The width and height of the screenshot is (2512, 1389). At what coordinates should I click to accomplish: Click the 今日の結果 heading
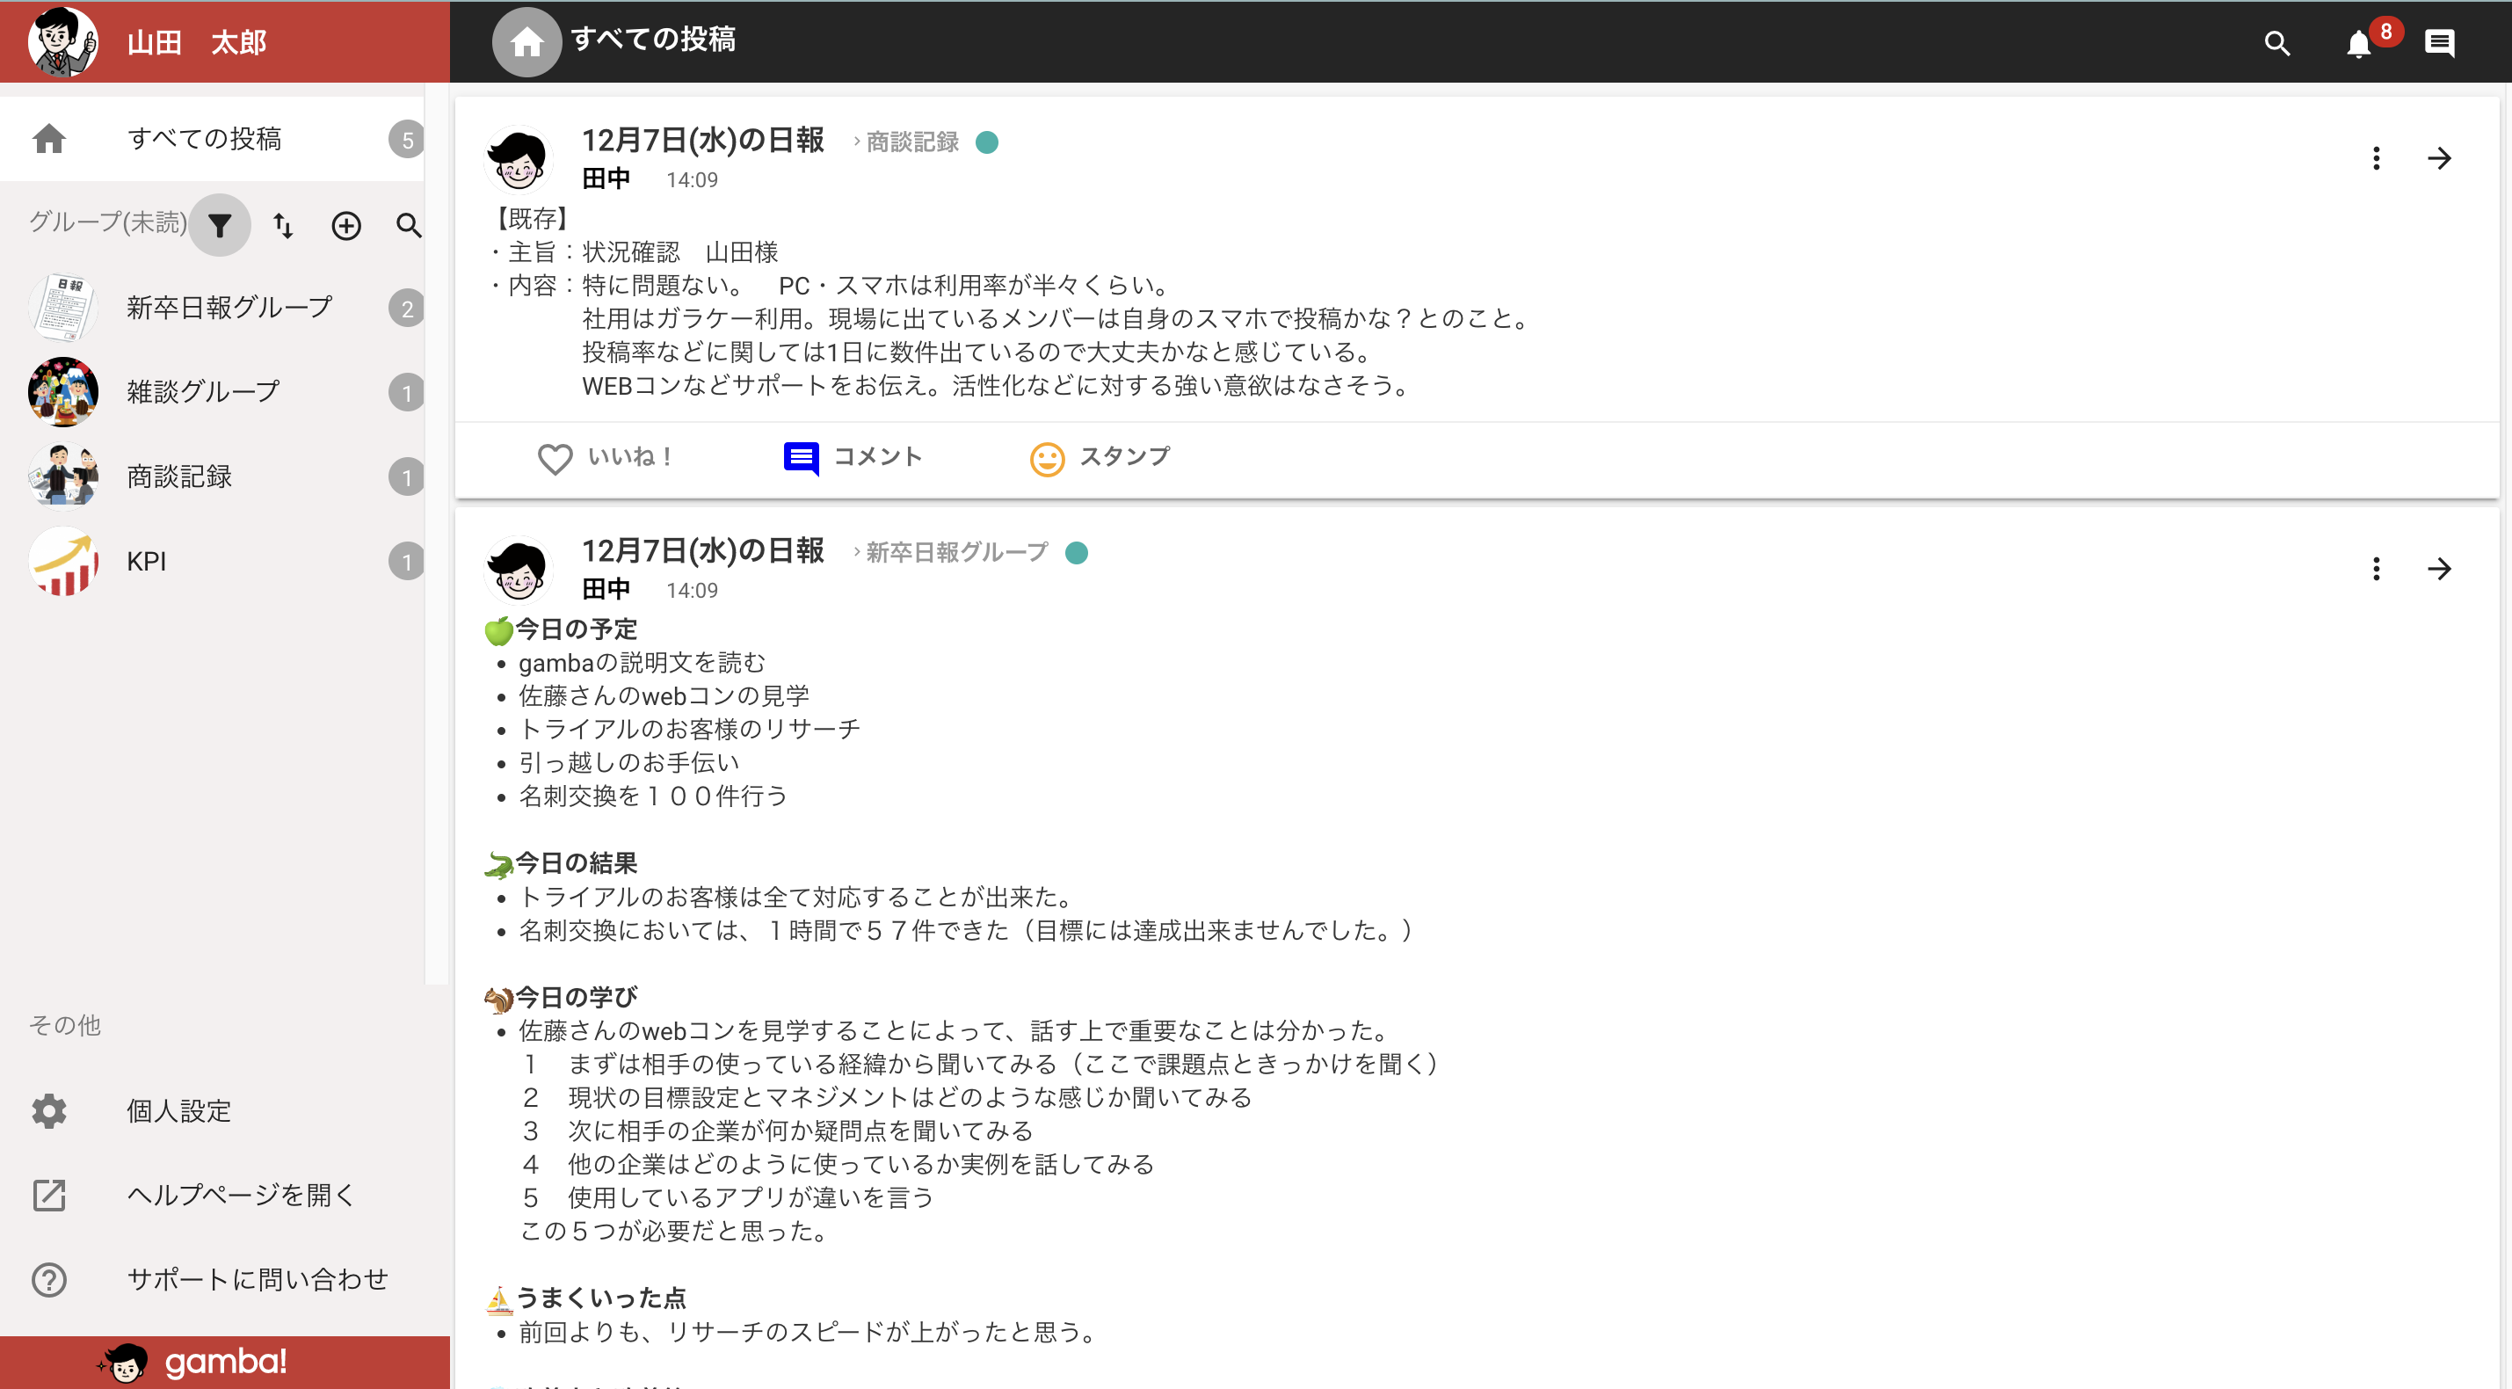click(577, 863)
